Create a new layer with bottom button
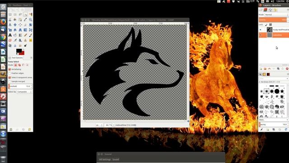Viewport: 289px width, 163px height. pos(261,69)
